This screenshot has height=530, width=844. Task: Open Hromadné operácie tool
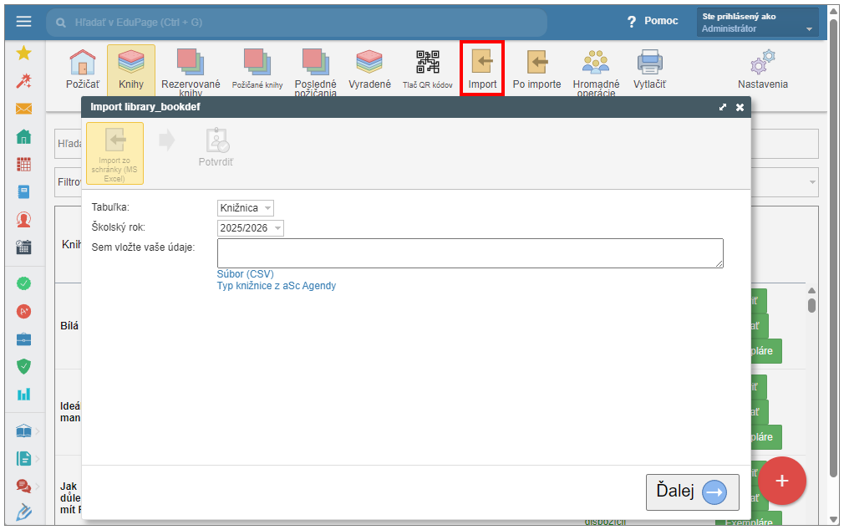pos(596,63)
